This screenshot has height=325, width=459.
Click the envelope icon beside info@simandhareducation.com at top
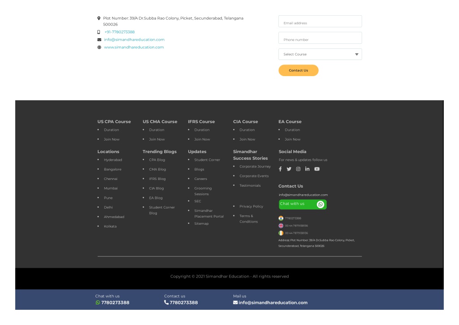pos(99,39)
